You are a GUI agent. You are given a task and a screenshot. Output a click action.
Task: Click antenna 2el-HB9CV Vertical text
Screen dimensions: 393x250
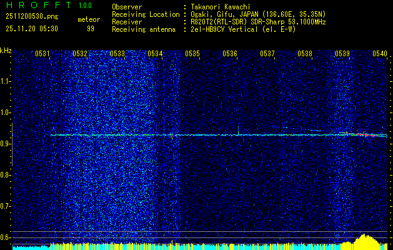(243, 29)
